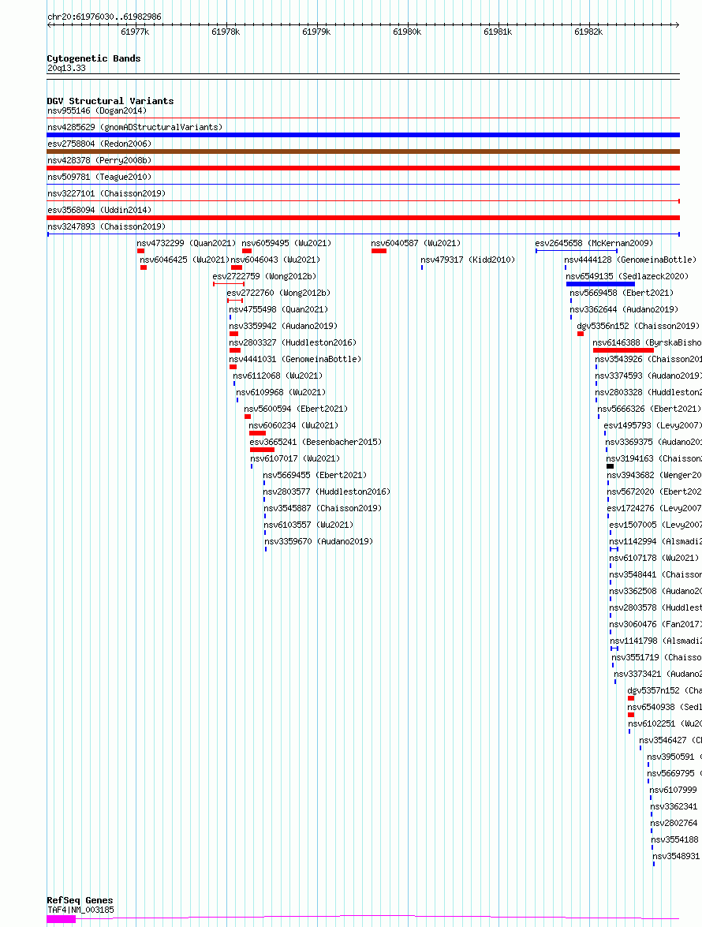This screenshot has width=702, height=927.
Task: Click the DGV Structural Variants track title
Action: [110, 101]
